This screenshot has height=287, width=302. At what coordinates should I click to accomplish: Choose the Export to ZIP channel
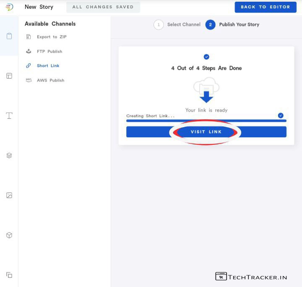pyautogui.click(x=52, y=37)
